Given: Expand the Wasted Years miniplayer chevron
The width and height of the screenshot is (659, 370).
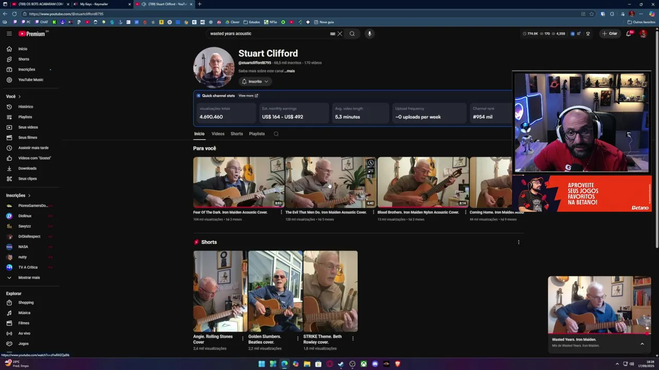Looking at the screenshot, I should [642, 344].
